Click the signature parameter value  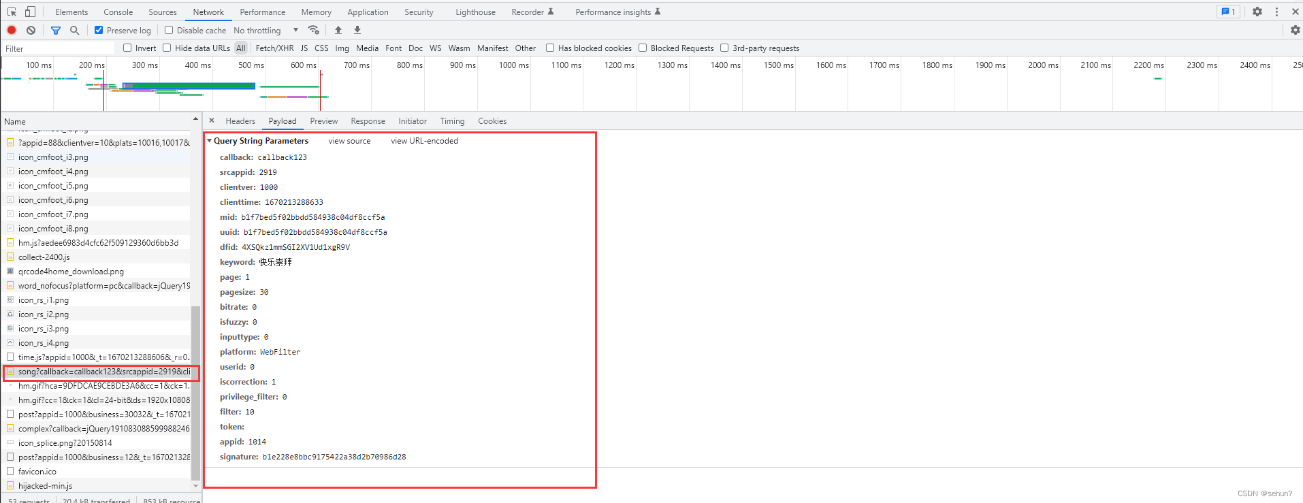(334, 457)
